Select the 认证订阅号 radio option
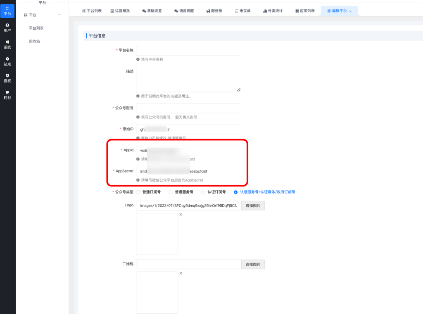Viewport: 423px width, 314px height. pos(203,192)
